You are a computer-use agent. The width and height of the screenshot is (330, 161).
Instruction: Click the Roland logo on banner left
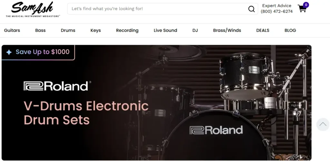(x=57, y=86)
